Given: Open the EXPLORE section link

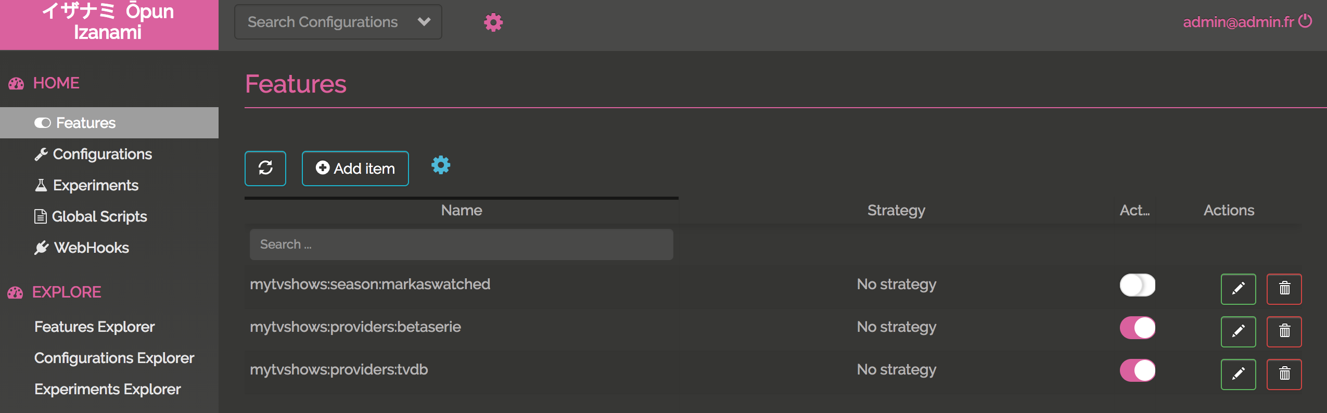Looking at the screenshot, I should 67,292.
